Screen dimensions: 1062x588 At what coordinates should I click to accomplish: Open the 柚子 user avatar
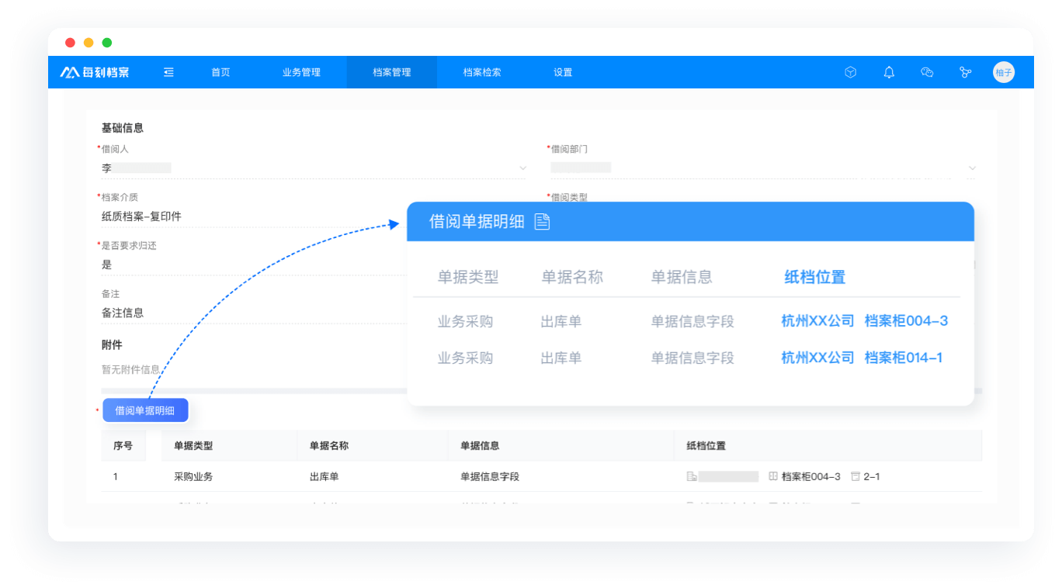pos(1003,72)
